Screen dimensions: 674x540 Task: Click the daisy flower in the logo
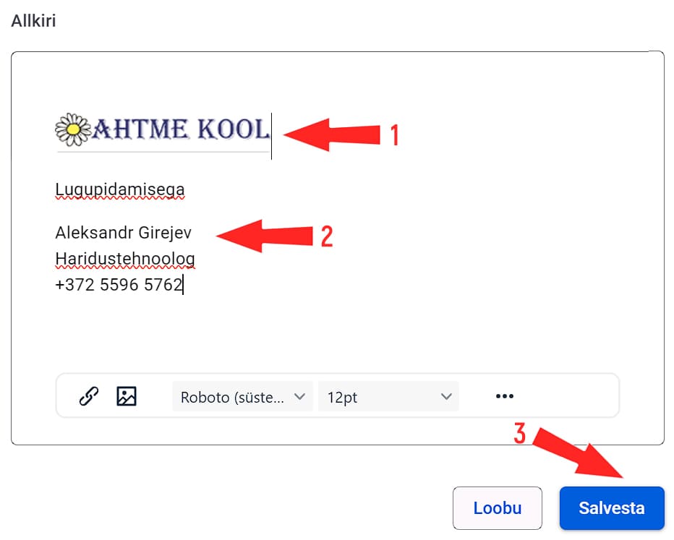(x=72, y=129)
